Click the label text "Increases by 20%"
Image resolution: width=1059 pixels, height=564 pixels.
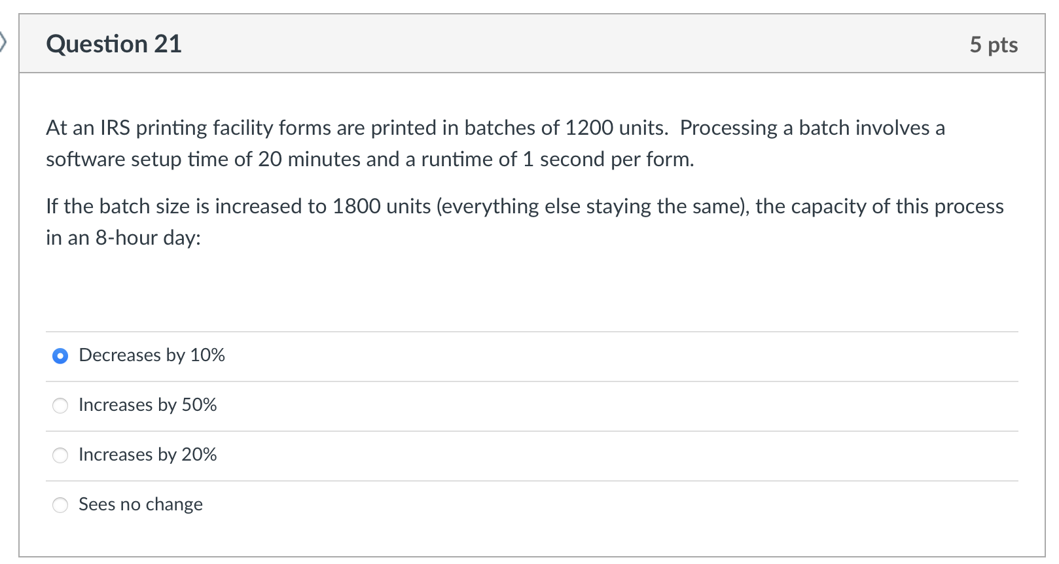147,455
